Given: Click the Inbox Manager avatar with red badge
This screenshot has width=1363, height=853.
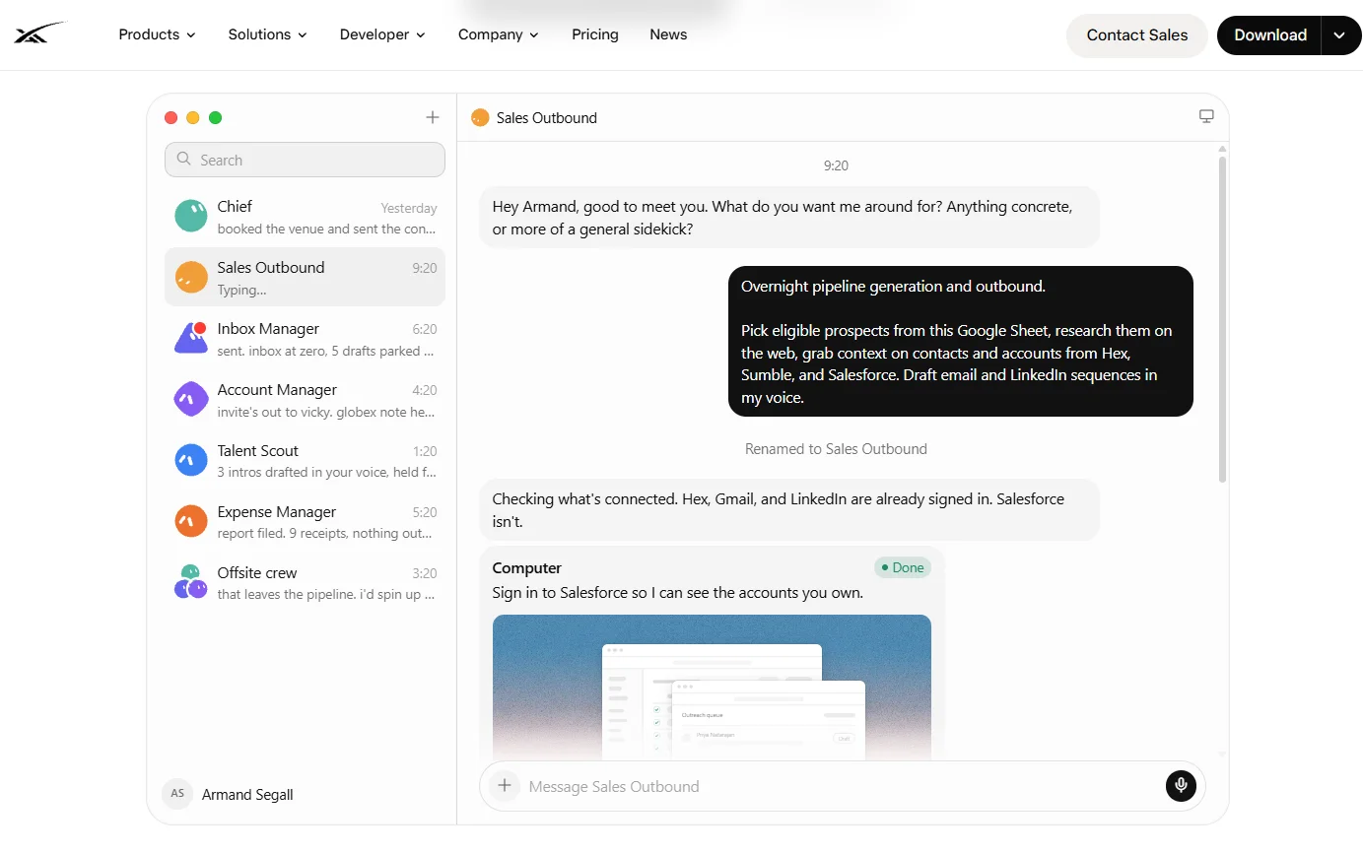Looking at the screenshot, I should point(191,338).
